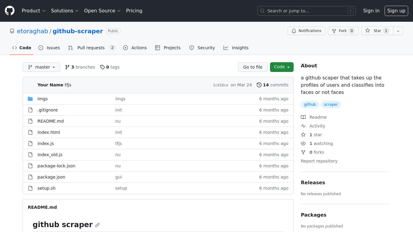This screenshot has height=232, width=413.
Task: Click the github-scraper repository name link
Action: [x=78, y=31]
